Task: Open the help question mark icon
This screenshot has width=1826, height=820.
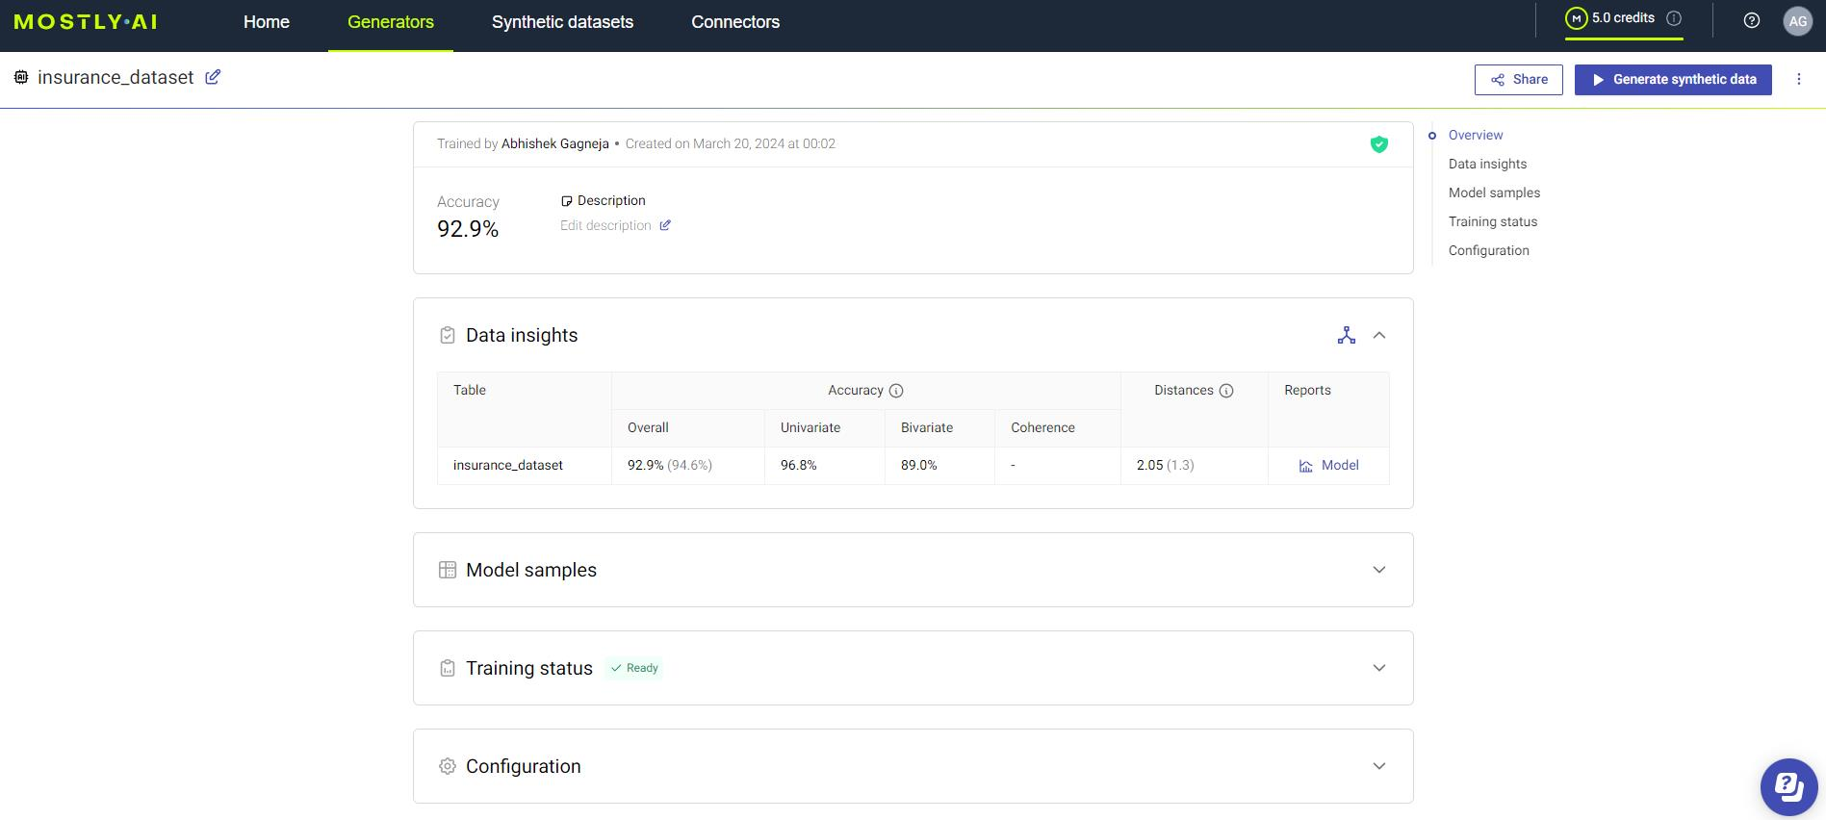Action: pos(1751,20)
